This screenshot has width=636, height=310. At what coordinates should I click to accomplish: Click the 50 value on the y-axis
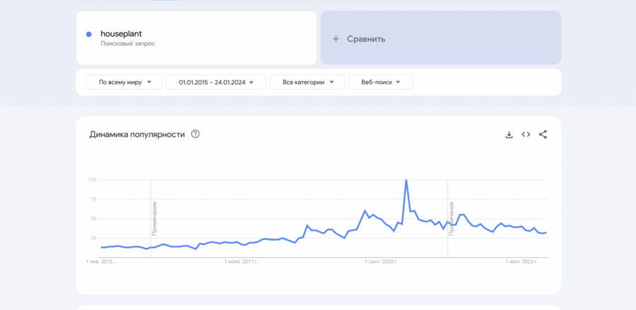93,218
